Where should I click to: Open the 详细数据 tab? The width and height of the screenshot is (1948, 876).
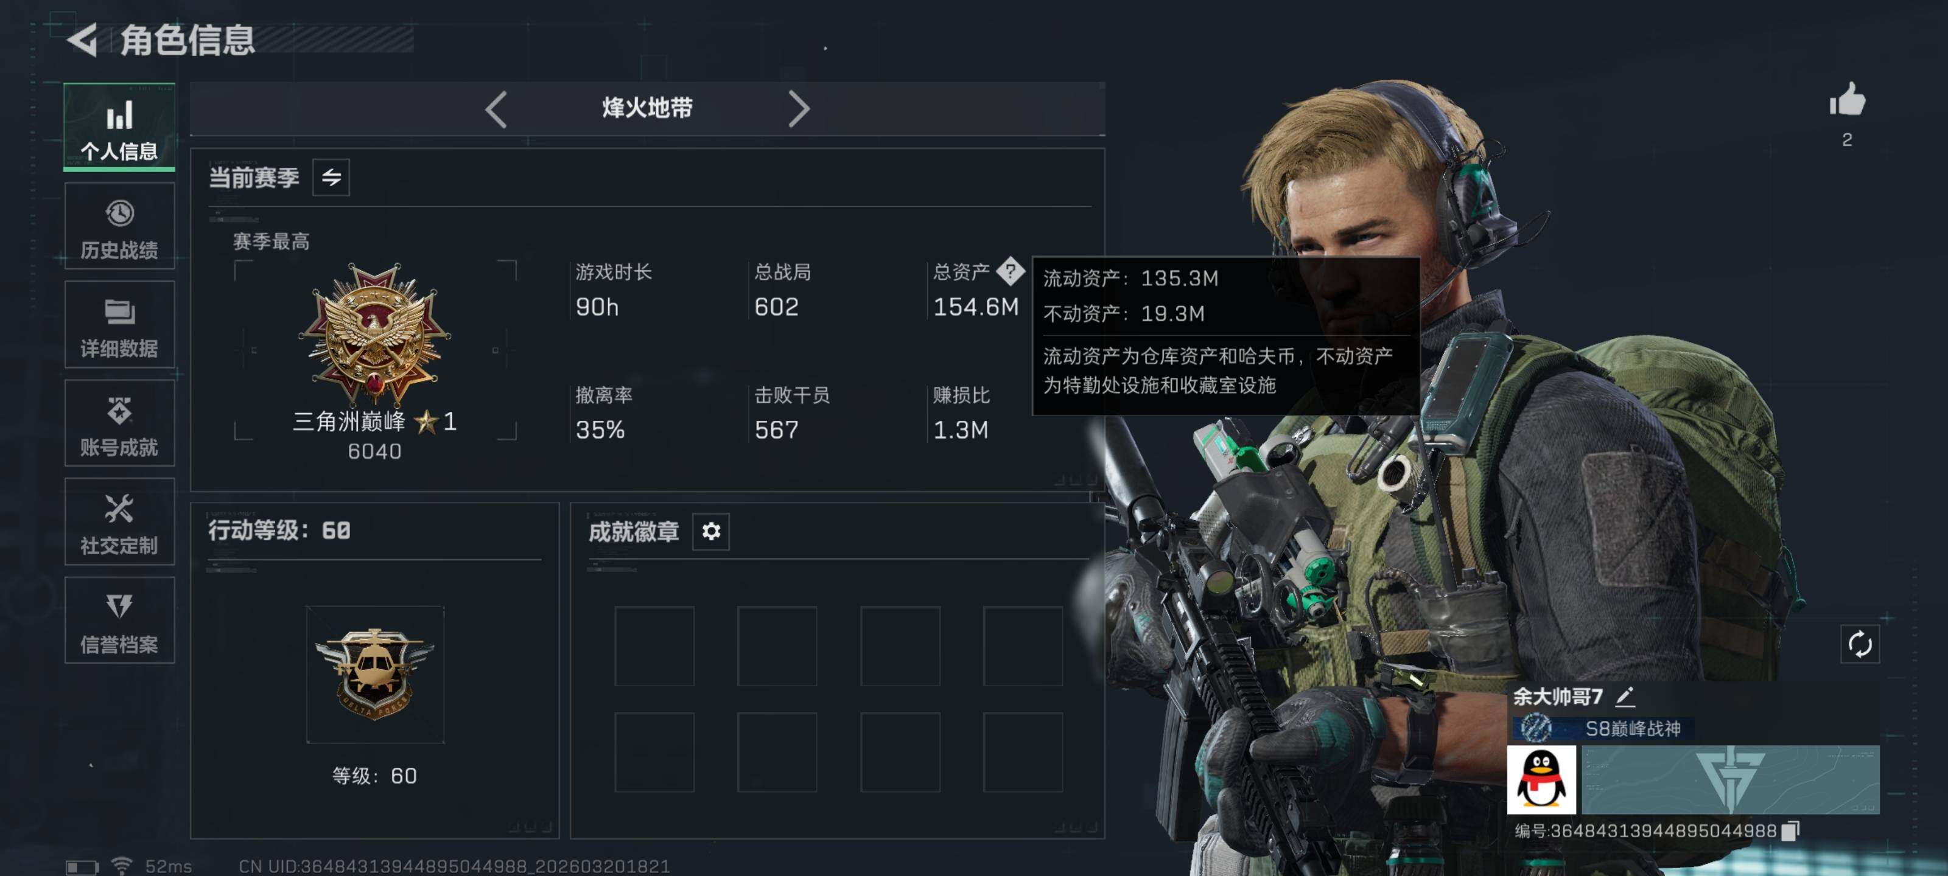119,325
